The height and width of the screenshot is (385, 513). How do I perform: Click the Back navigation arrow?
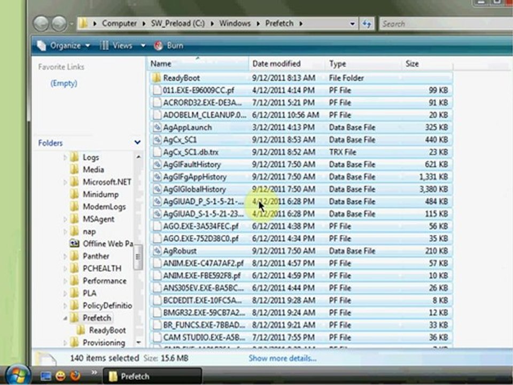(x=41, y=24)
